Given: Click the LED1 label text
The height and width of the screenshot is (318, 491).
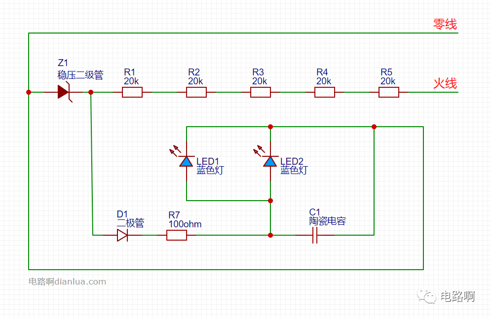Looking at the screenshot, I should (x=208, y=161).
